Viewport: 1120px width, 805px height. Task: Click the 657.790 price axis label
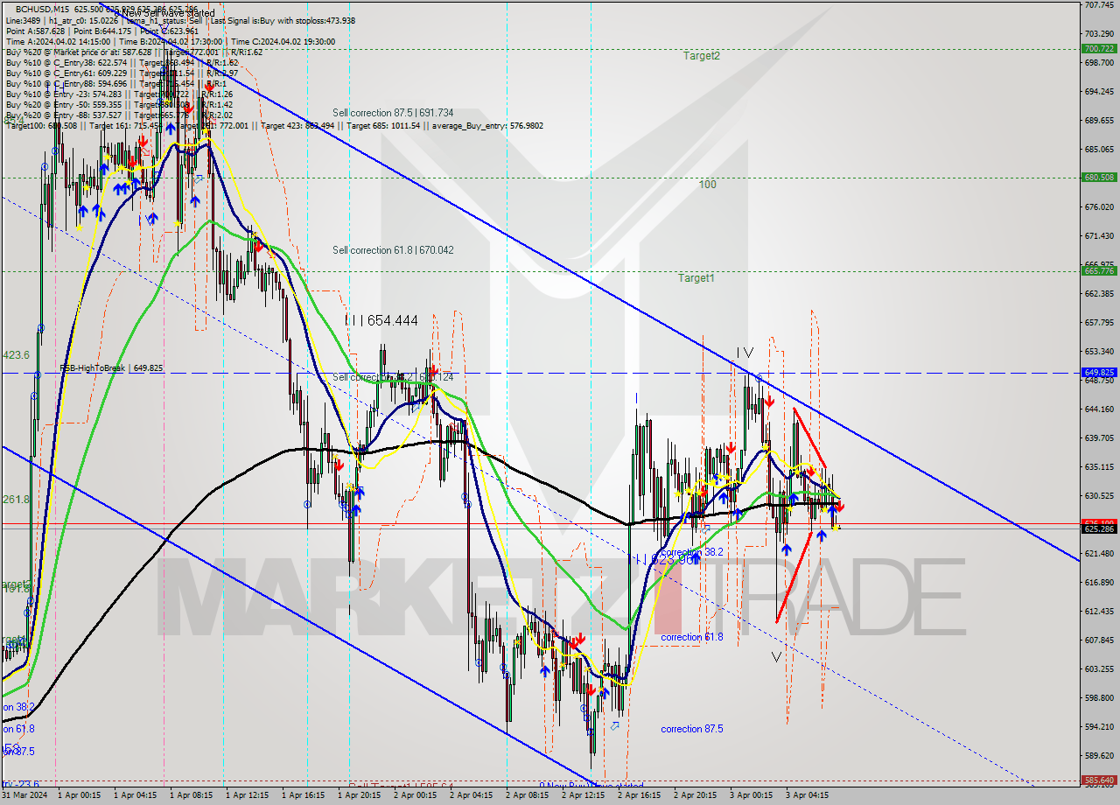click(1099, 322)
